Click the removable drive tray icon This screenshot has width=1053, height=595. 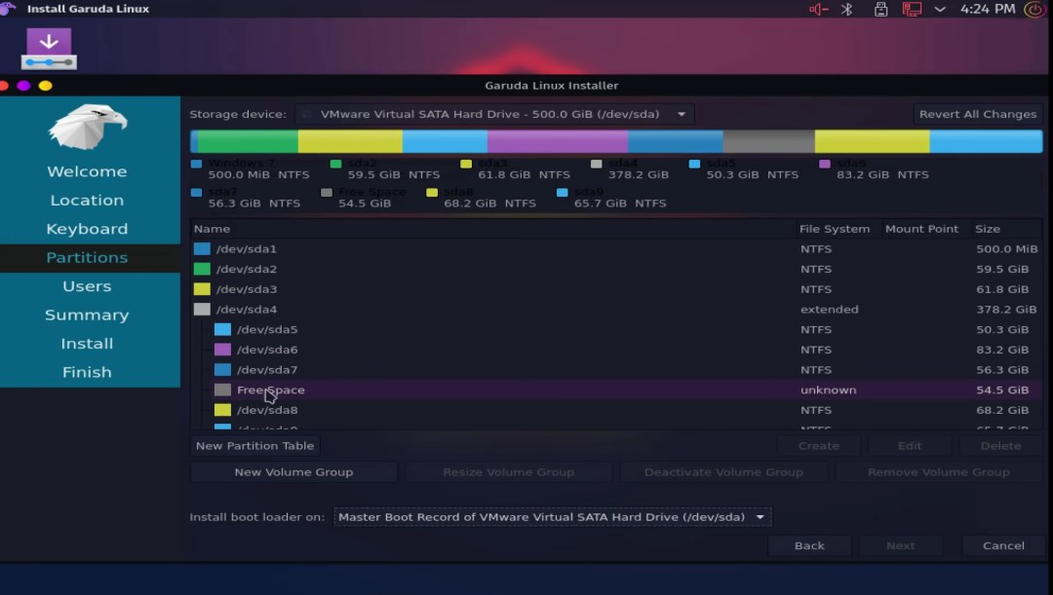pyautogui.click(x=880, y=9)
